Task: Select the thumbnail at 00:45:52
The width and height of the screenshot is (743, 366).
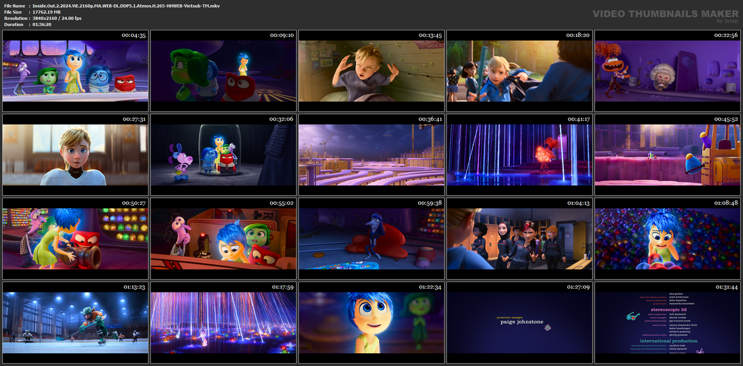Action: 668,155
